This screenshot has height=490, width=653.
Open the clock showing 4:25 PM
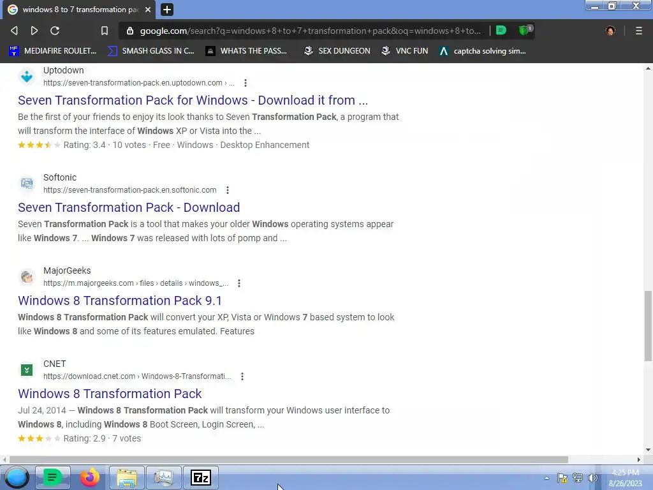point(626,478)
